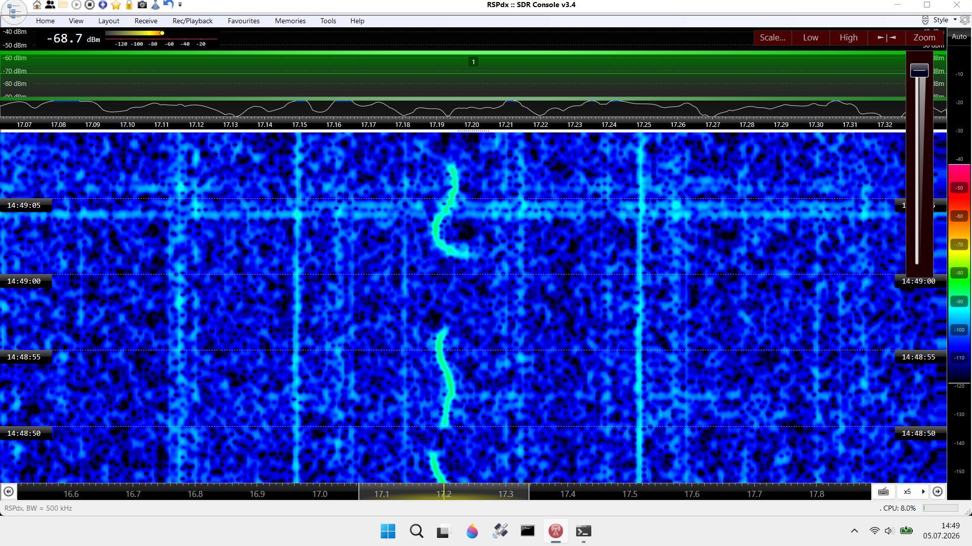Click the -50 level on colour scale
972x546 pixels.
tap(959, 188)
